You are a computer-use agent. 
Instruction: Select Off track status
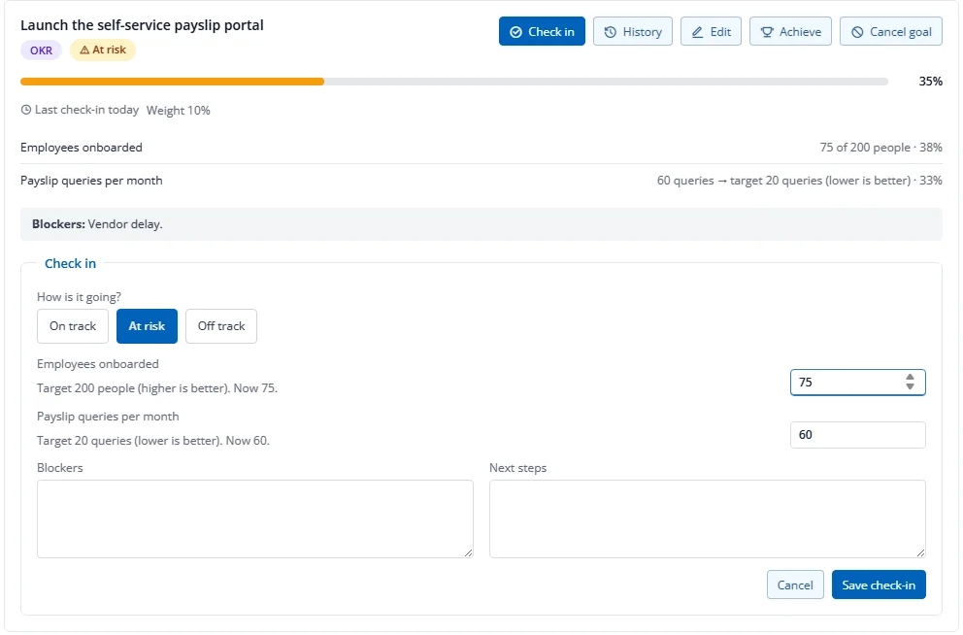(221, 326)
